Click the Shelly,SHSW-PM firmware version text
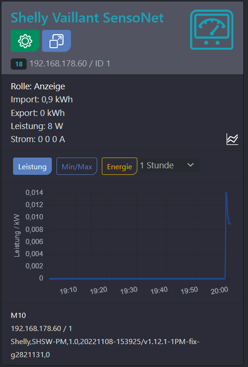Viewport: 248px width, 367px height. click(105, 348)
